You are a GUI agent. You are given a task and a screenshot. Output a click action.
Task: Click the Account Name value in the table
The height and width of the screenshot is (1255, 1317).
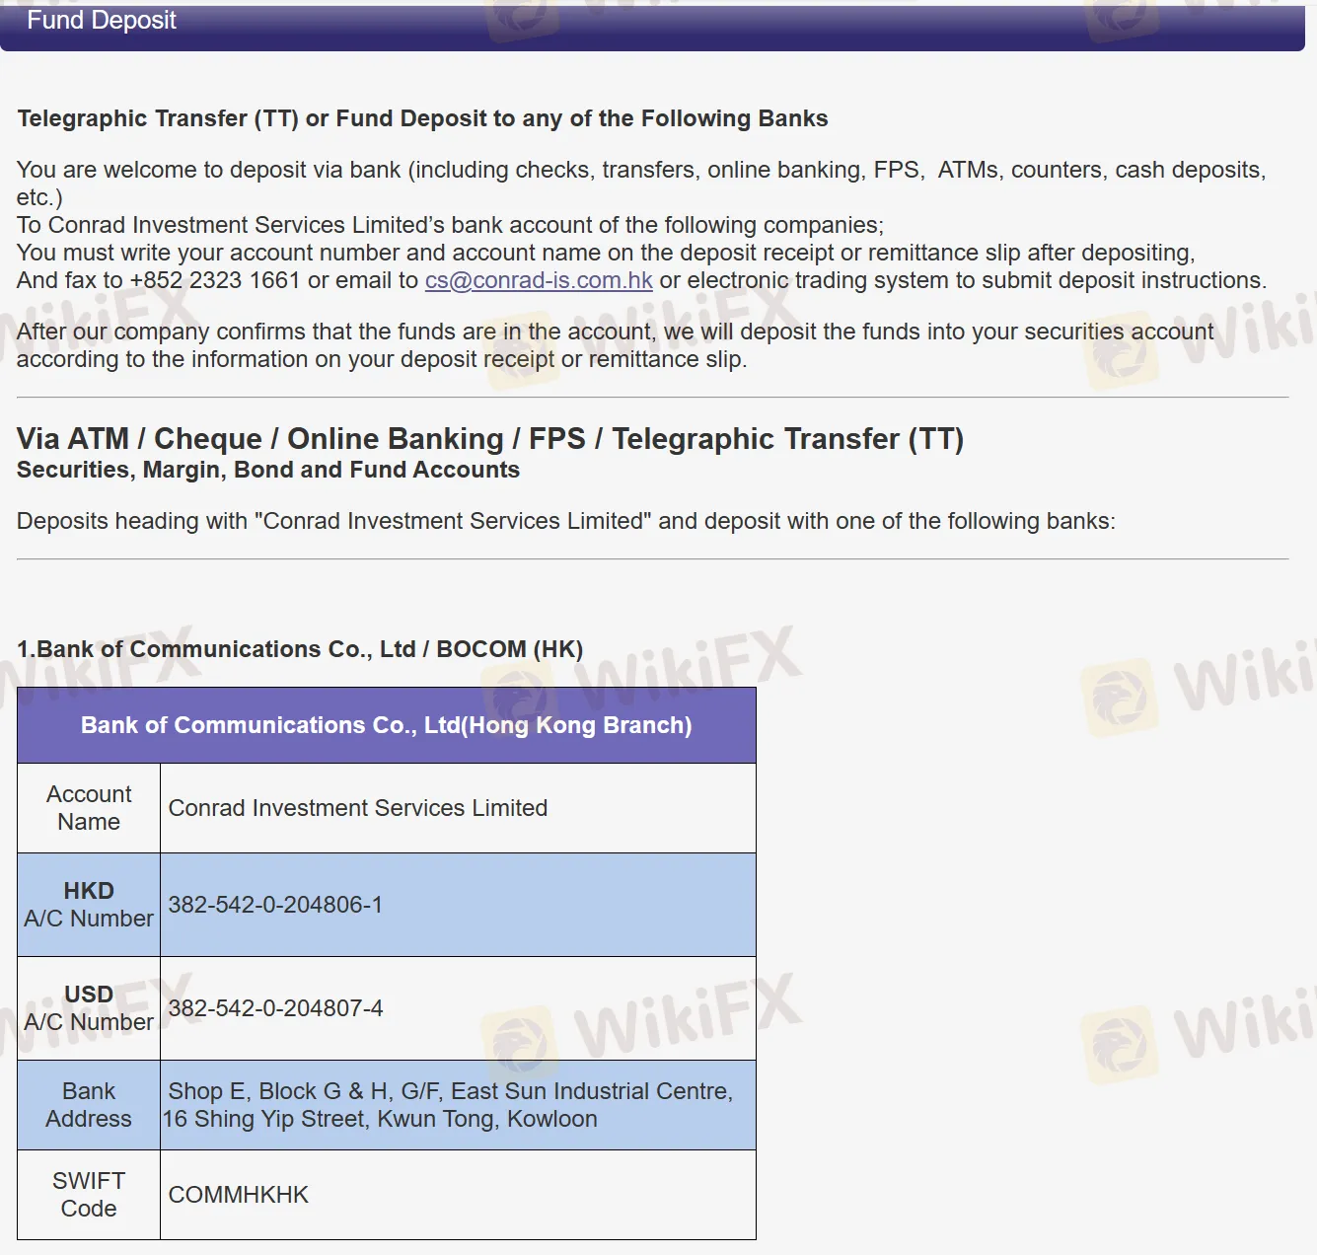tap(358, 808)
